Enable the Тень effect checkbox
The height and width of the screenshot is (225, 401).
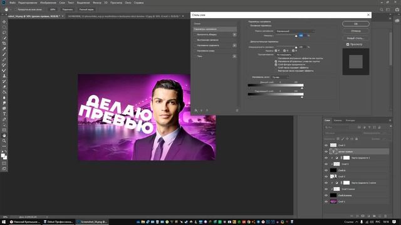point(195,56)
